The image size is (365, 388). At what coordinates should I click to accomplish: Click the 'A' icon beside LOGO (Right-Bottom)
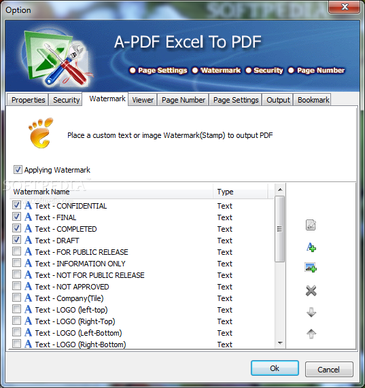[29, 344]
